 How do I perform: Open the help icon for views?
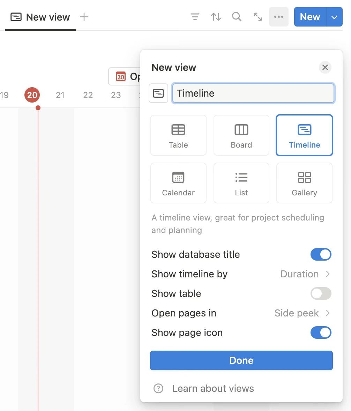[158, 388]
